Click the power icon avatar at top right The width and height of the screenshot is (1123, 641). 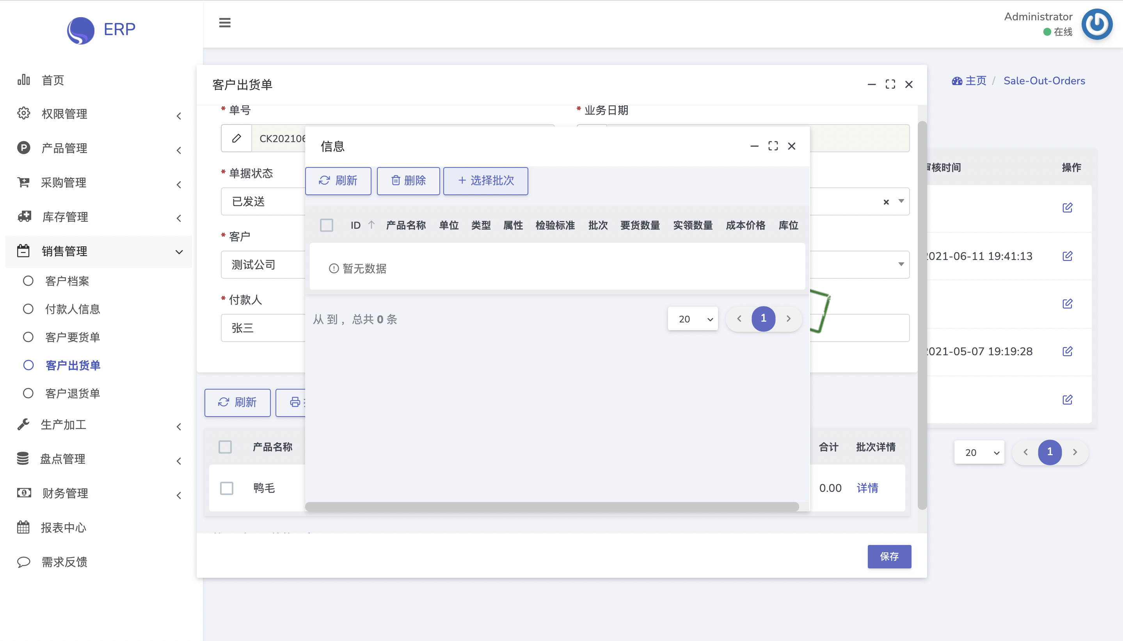pos(1096,24)
